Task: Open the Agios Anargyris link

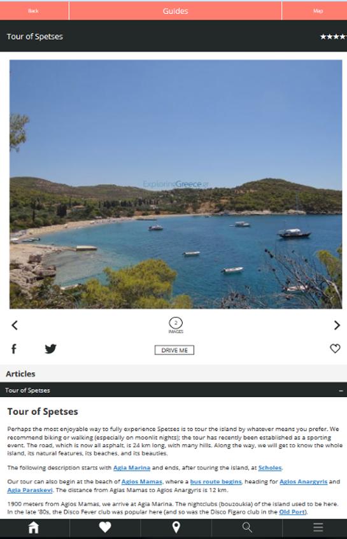Action: [303, 482]
